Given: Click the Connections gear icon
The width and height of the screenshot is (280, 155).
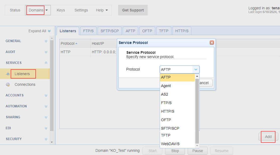Looking at the screenshot, I should click(8, 84).
